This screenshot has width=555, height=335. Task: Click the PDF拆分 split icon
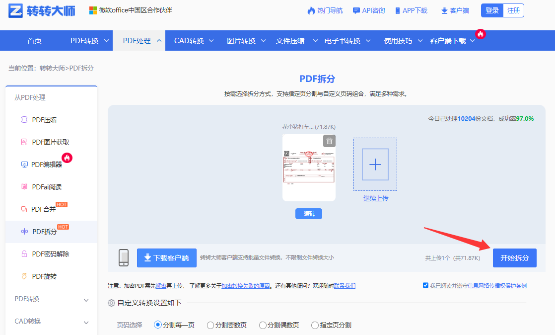click(x=24, y=232)
